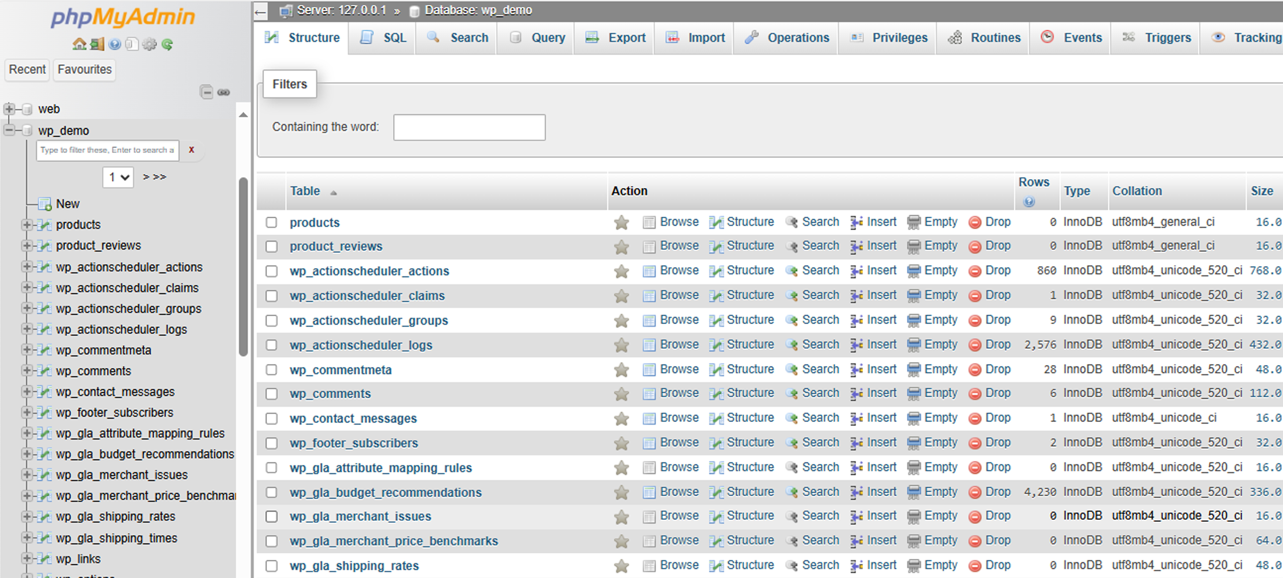The width and height of the screenshot is (1283, 578).
Task: Click Insert for wp_actionscheduler_claims table
Action: tap(874, 296)
